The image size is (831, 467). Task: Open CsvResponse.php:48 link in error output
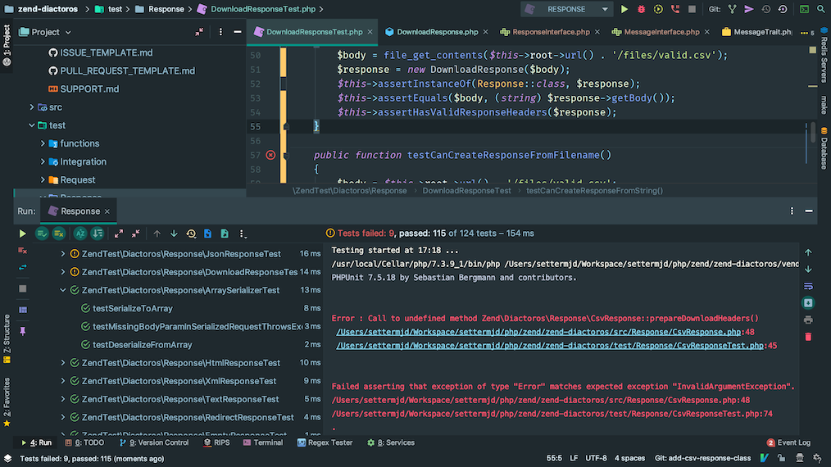[538, 332]
